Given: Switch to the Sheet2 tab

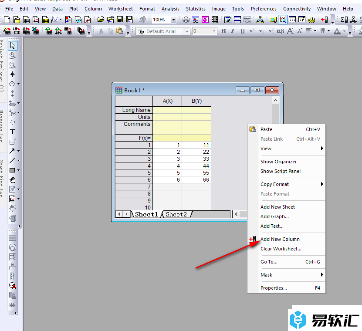Looking at the screenshot, I should [x=176, y=214].
